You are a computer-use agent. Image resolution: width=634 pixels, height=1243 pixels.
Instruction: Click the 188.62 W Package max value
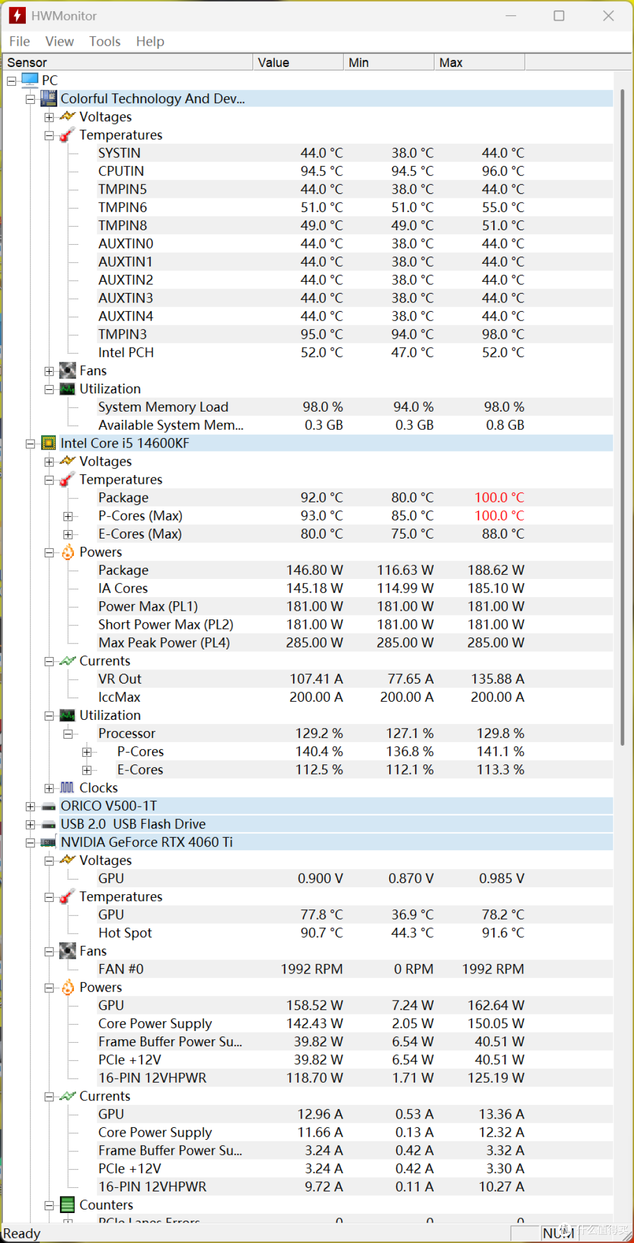[496, 570]
